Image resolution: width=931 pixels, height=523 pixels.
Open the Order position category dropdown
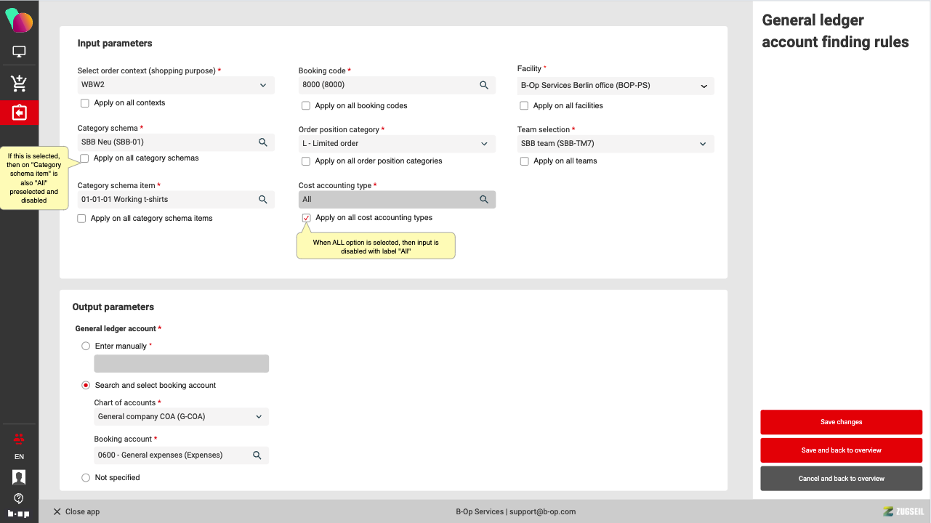click(x=484, y=144)
